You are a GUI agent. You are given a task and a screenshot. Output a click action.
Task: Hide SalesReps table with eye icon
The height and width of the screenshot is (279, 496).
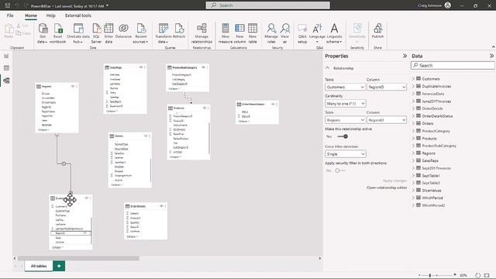pyautogui.click(x=141, y=67)
